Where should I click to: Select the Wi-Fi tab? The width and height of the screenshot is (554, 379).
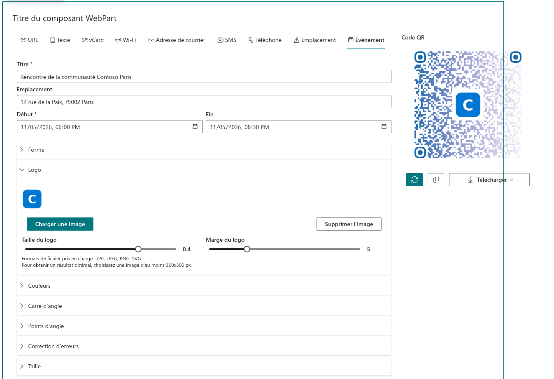126,40
